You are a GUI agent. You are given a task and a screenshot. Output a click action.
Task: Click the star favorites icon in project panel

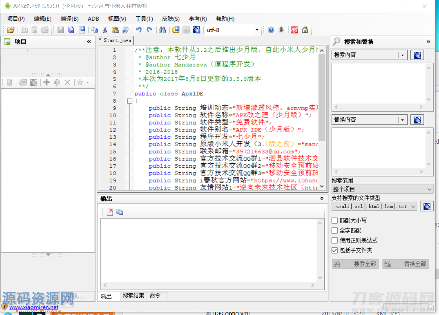[x=80, y=83]
